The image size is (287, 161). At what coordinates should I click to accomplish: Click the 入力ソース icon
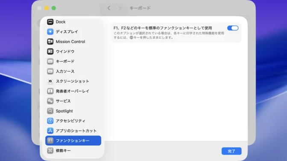(x=50, y=71)
